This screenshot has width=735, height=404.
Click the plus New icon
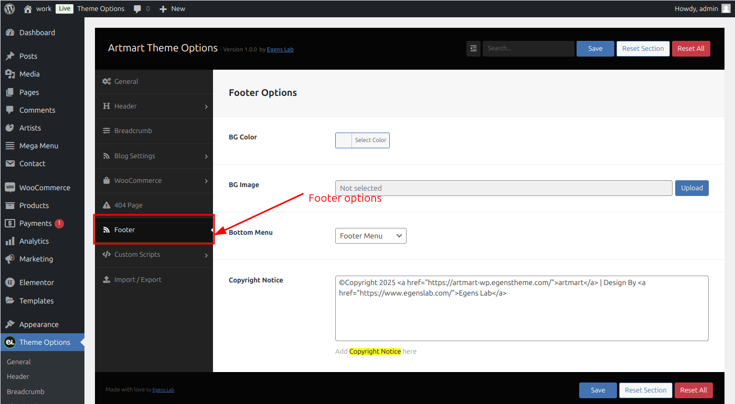point(163,9)
